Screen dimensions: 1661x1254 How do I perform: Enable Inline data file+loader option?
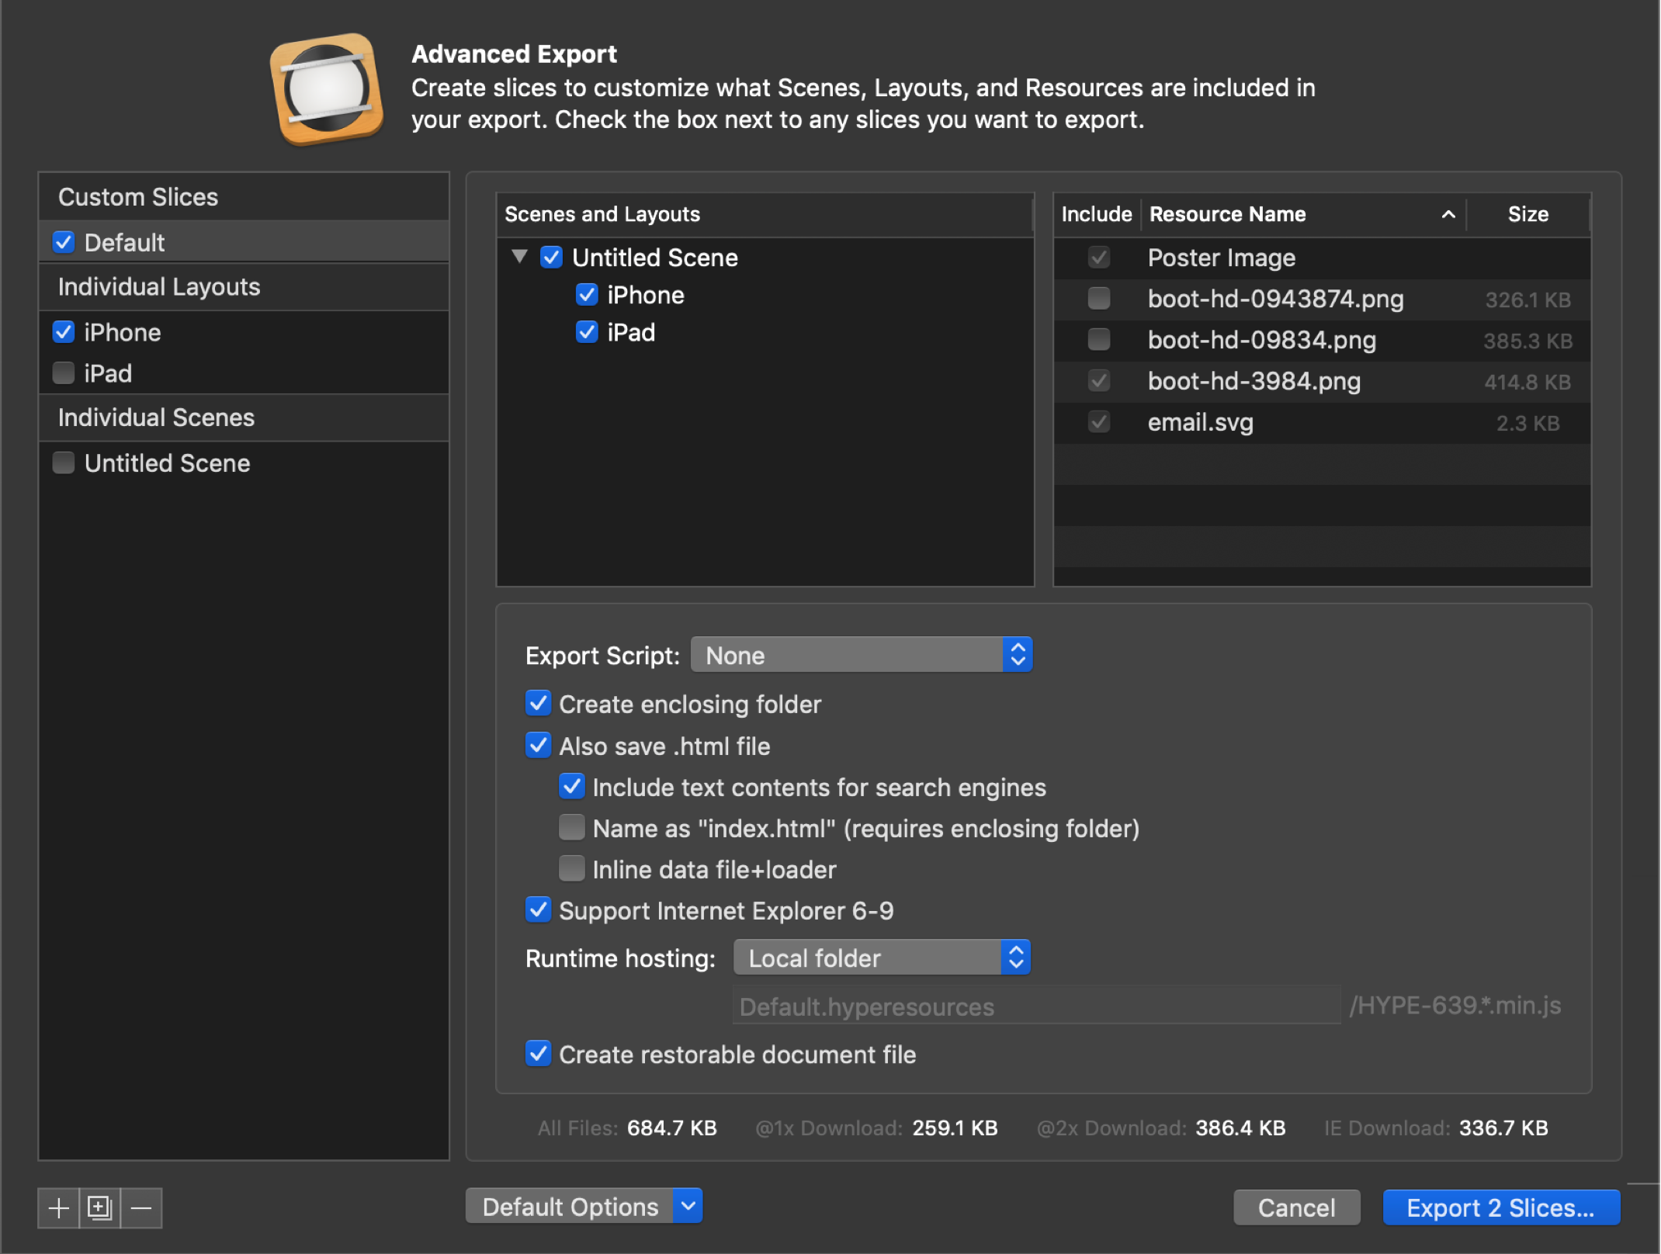[x=572, y=869]
